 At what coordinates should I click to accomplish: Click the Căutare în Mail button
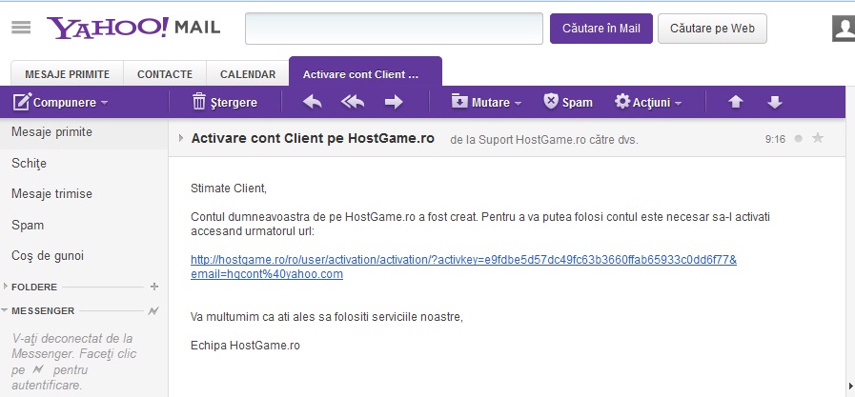(601, 29)
